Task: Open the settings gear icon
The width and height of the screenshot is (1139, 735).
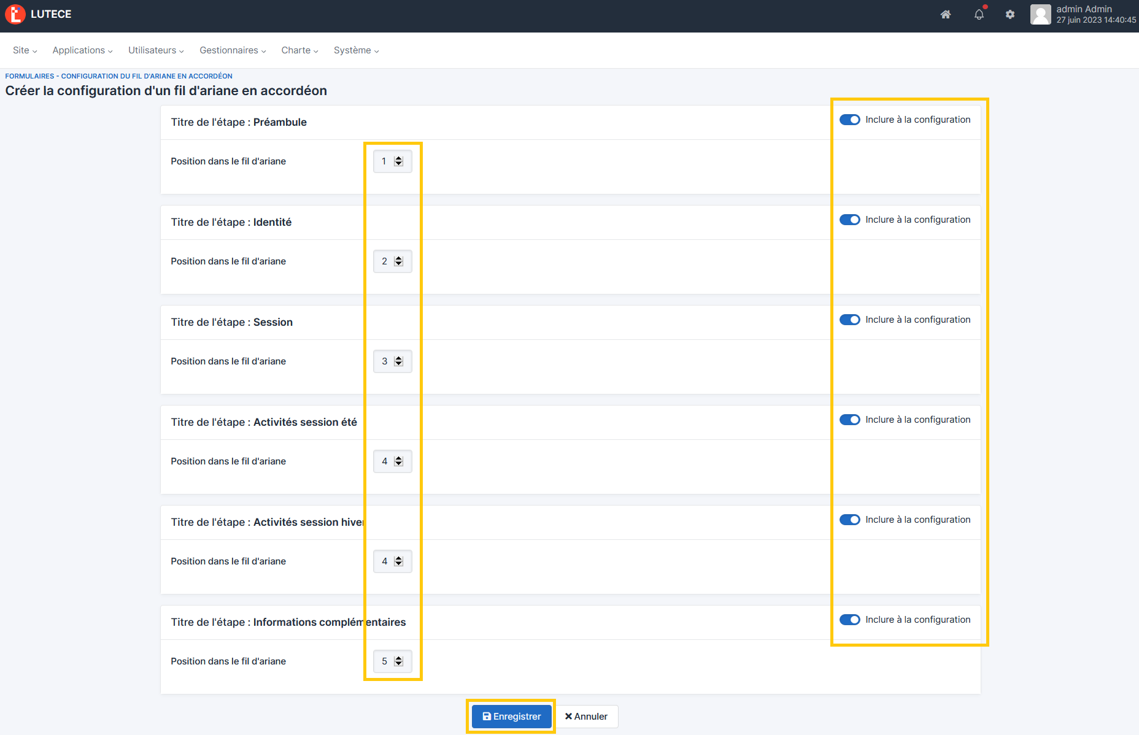Action: point(1010,15)
